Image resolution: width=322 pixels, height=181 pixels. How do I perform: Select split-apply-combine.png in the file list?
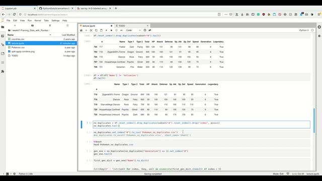tap(41, 51)
